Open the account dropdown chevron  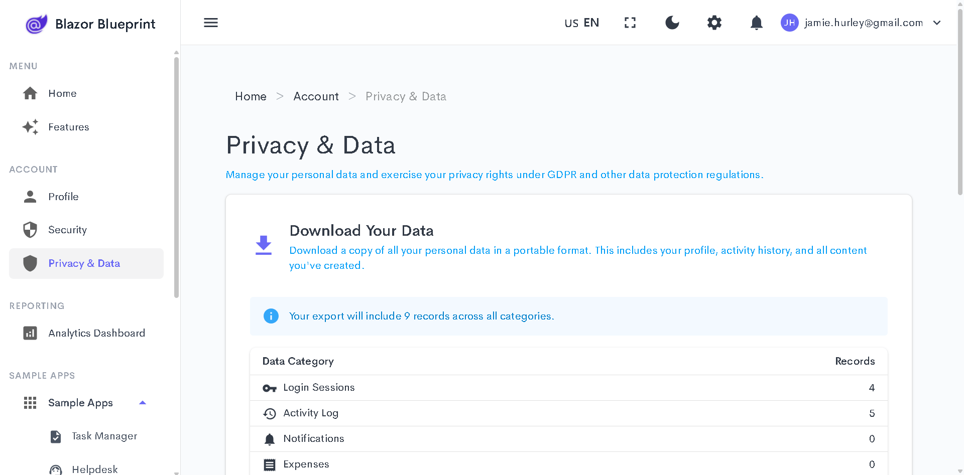click(x=937, y=23)
